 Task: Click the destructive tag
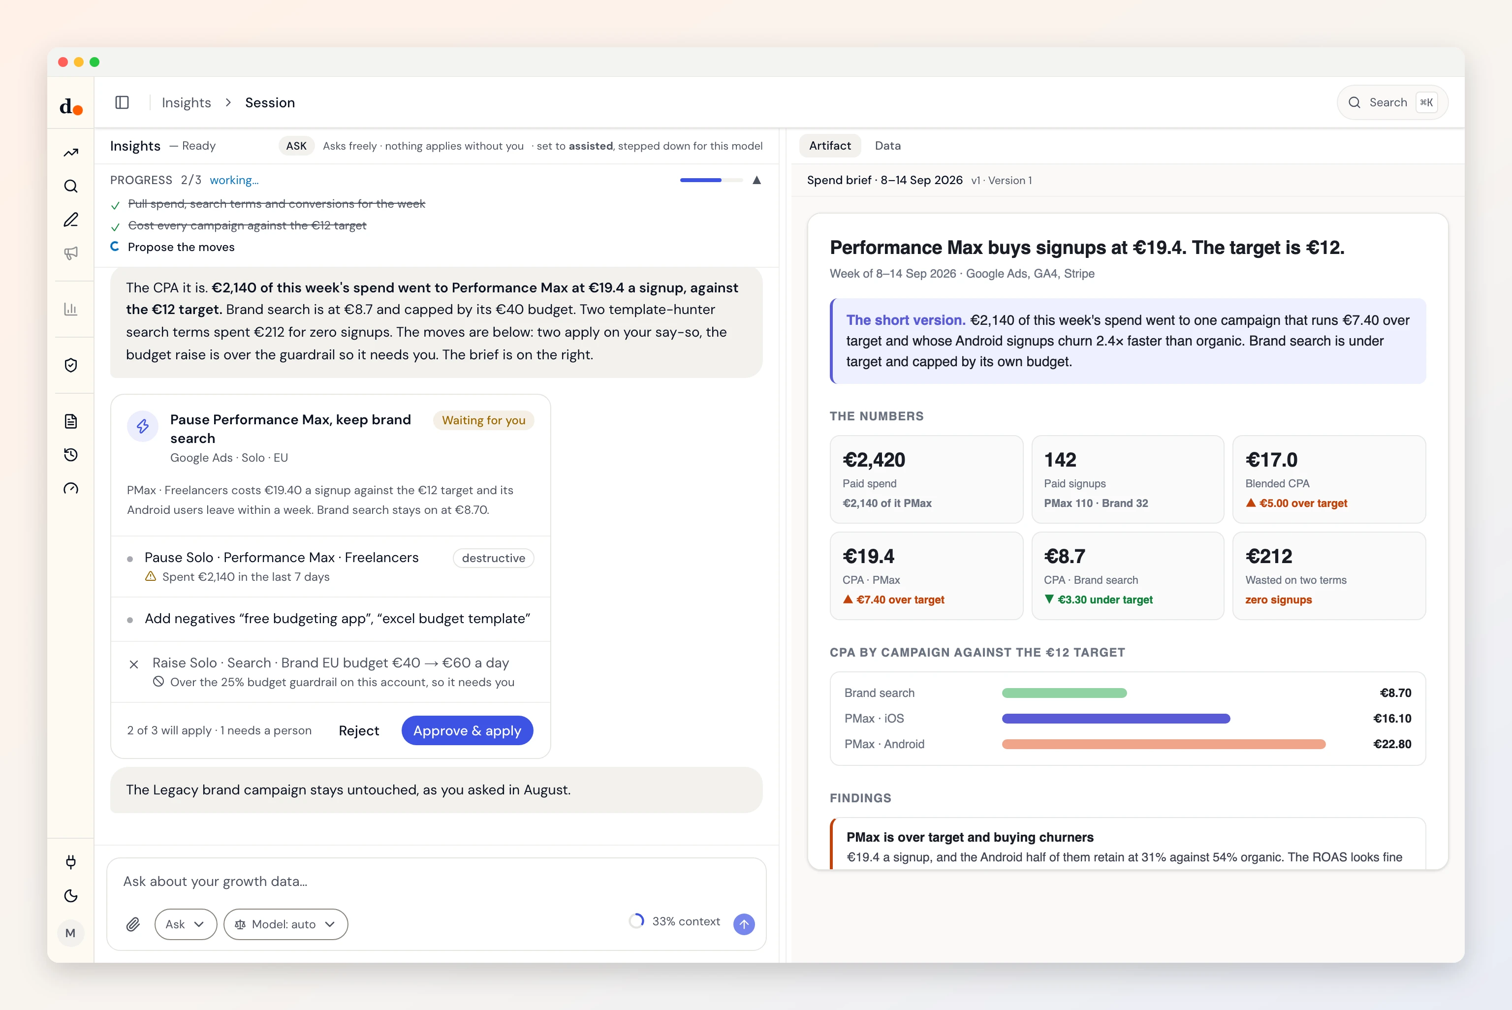pyautogui.click(x=493, y=558)
